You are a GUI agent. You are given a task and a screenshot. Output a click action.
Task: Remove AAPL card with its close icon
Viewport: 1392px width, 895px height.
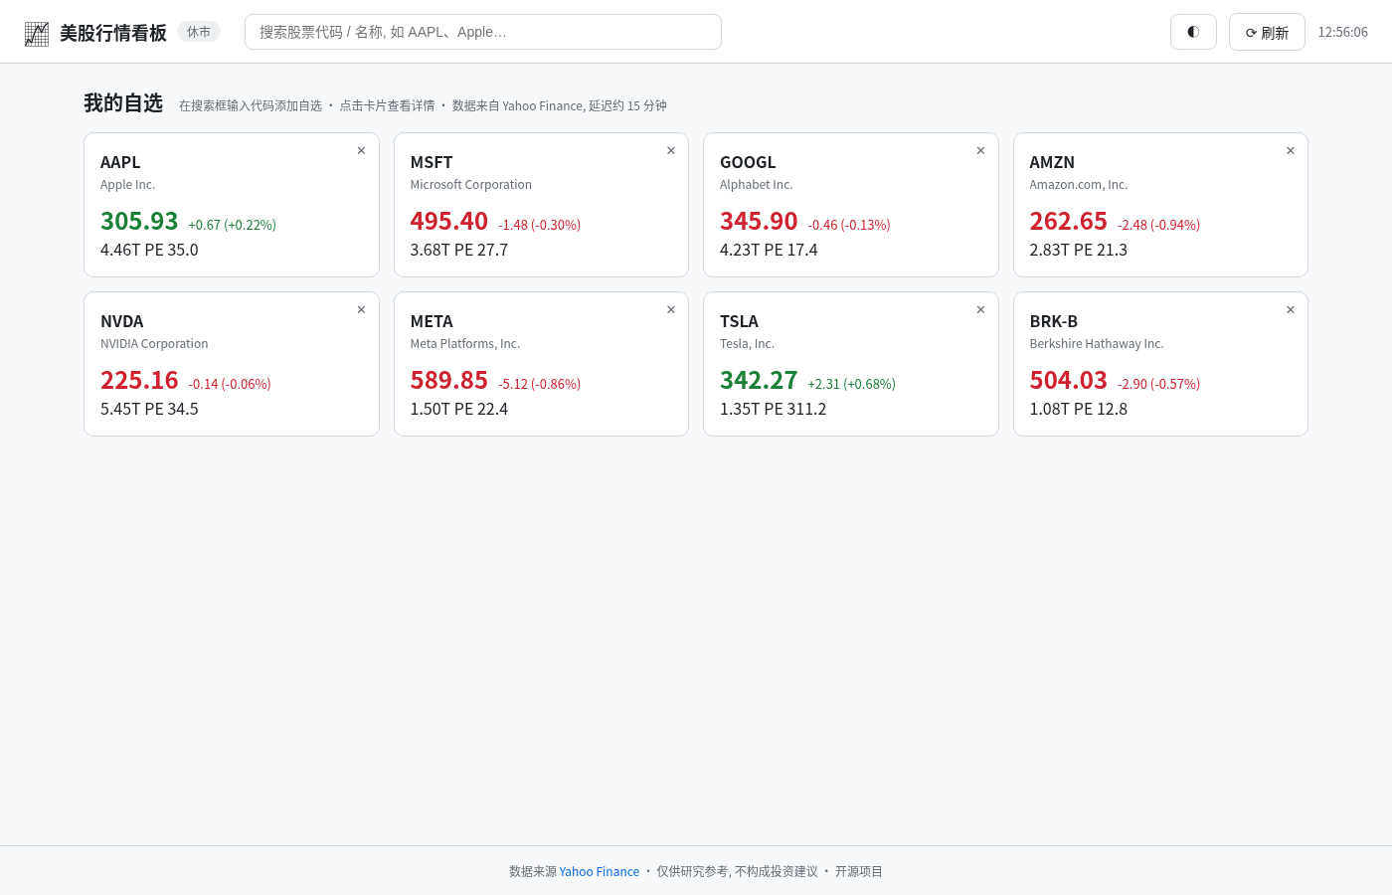[361, 151]
